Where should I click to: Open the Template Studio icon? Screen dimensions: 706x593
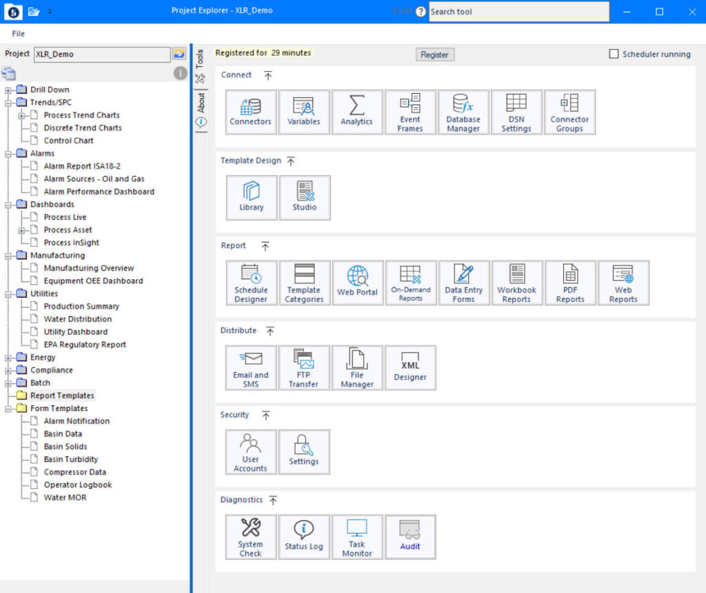(x=304, y=197)
